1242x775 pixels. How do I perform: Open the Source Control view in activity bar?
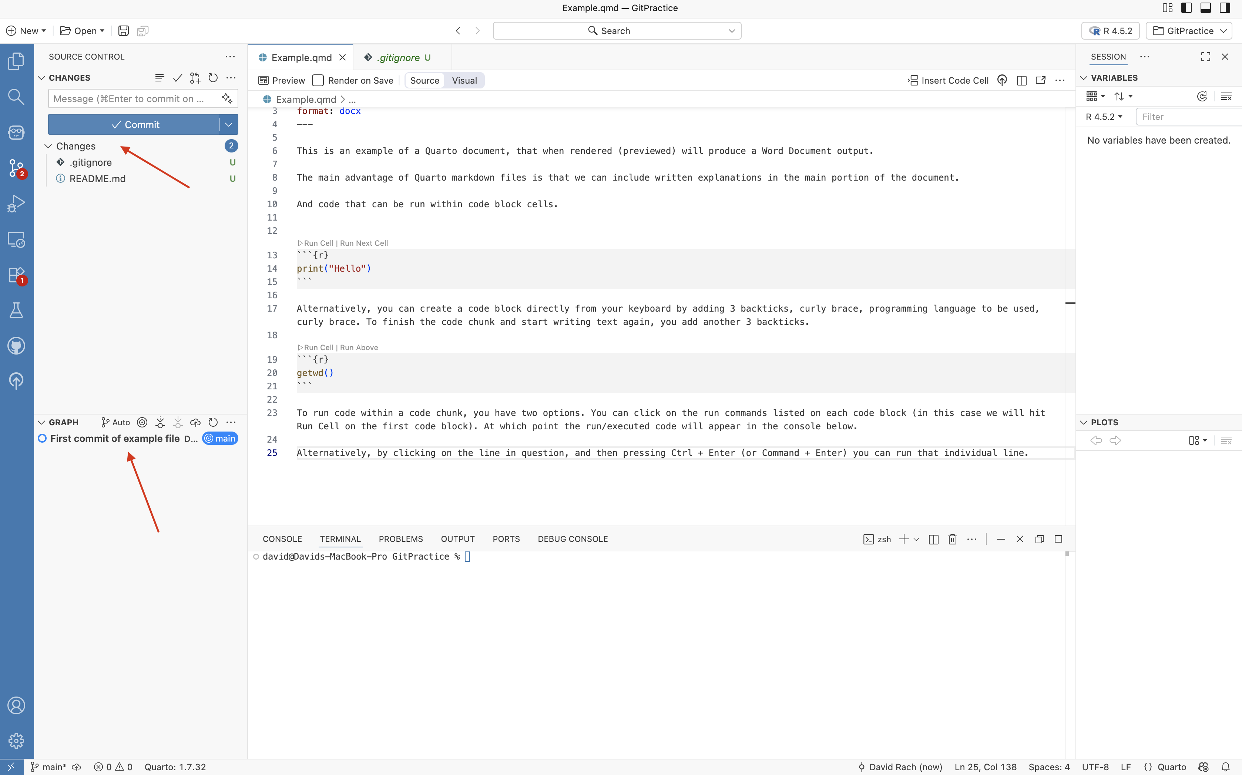tap(16, 168)
